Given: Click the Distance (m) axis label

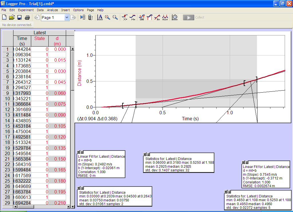Looking at the screenshot, I should pos(80,73).
